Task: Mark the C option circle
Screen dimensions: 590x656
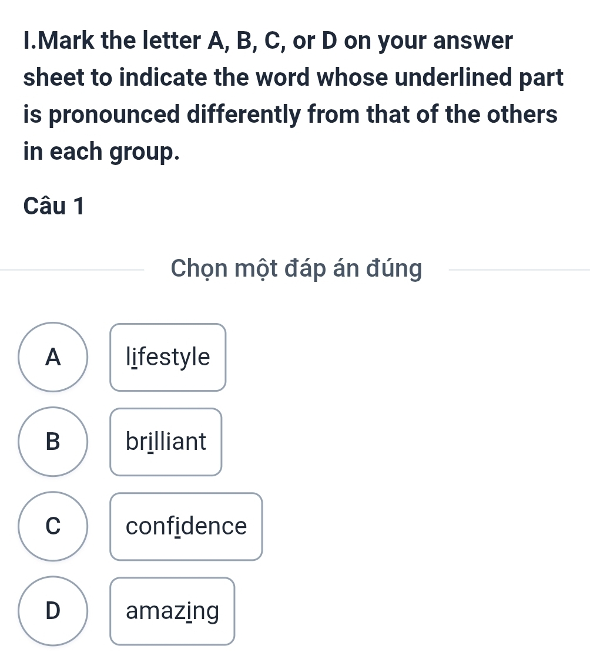Action: click(x=53, y=526)
